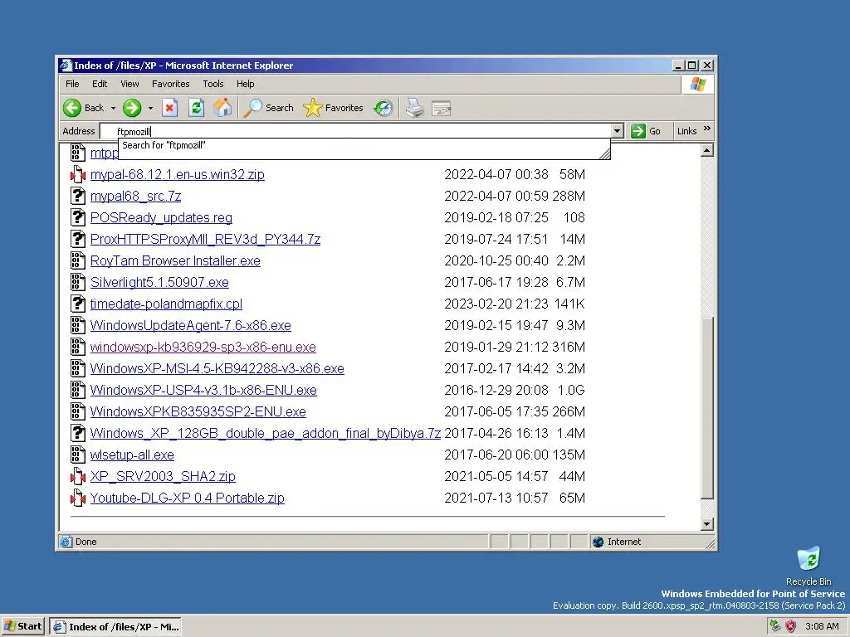Click the zip icon beside mypal-68.12.1.en-us.win32.zip

click(78, 174)
